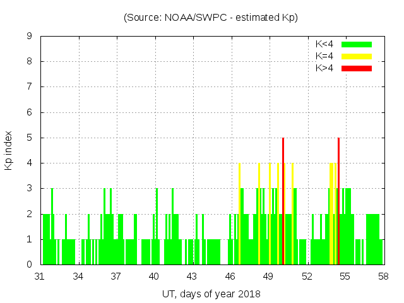
Task: Click the x-axis tick label 40
Action: coord(154,276)
